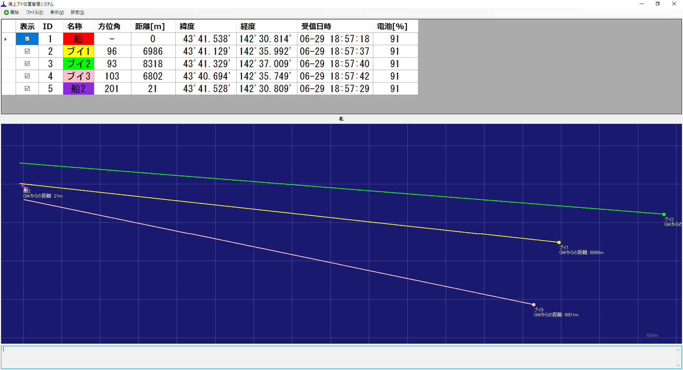Click the 500m scale label

[652, 335]
